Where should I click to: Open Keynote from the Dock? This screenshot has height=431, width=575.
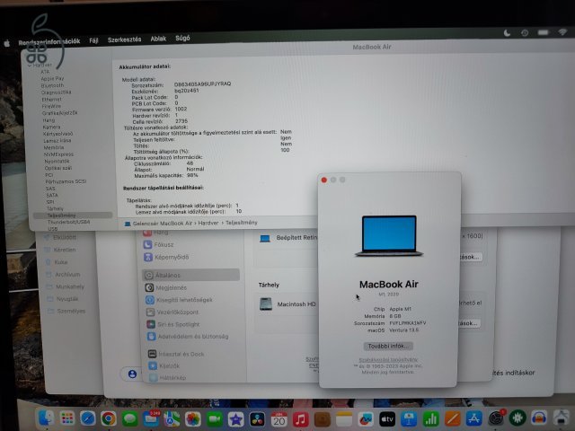coord(409,419)
